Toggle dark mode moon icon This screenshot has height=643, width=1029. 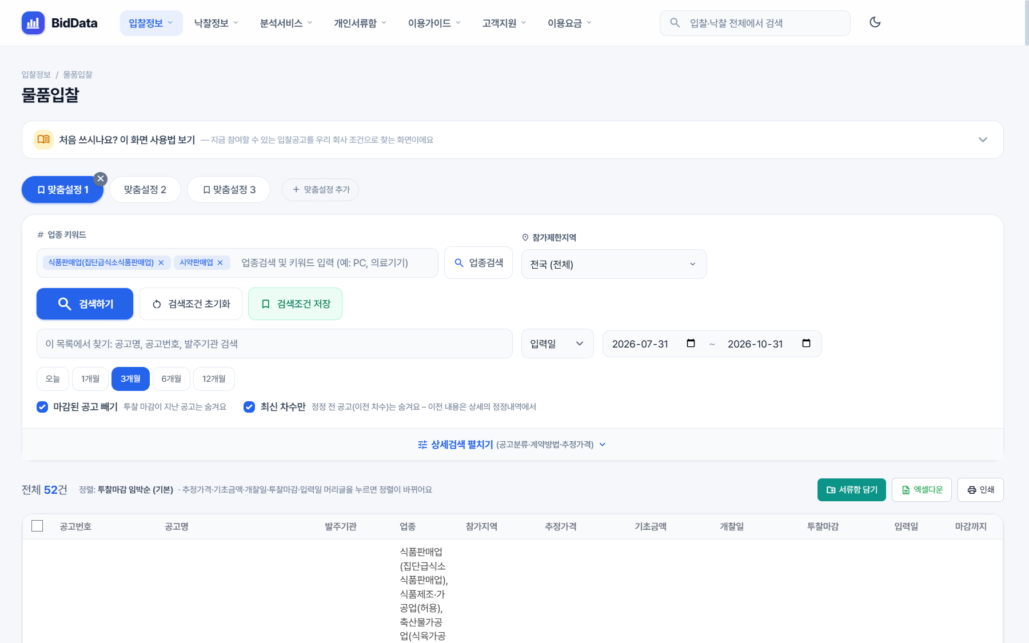875,22
